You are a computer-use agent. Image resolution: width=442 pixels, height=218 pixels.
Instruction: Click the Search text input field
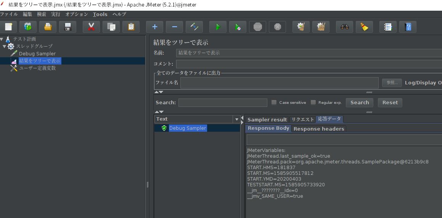pyautogui.click(x=223, y=103)
